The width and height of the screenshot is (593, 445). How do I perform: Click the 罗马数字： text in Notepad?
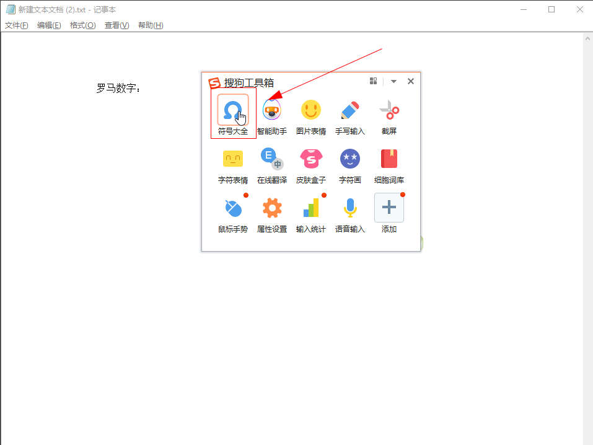coord(119,88)
